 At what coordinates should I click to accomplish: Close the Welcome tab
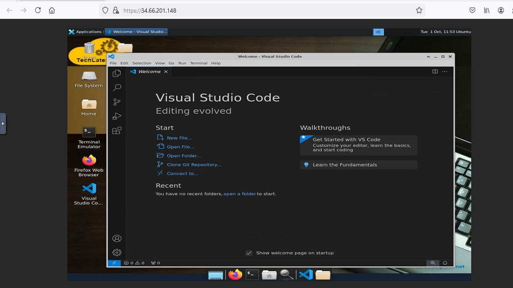click(x=166, y=72)
